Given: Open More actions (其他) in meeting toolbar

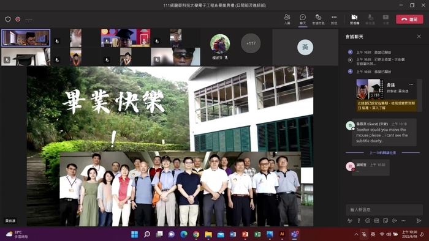Looking at the screenshot, I should [334, 20].
